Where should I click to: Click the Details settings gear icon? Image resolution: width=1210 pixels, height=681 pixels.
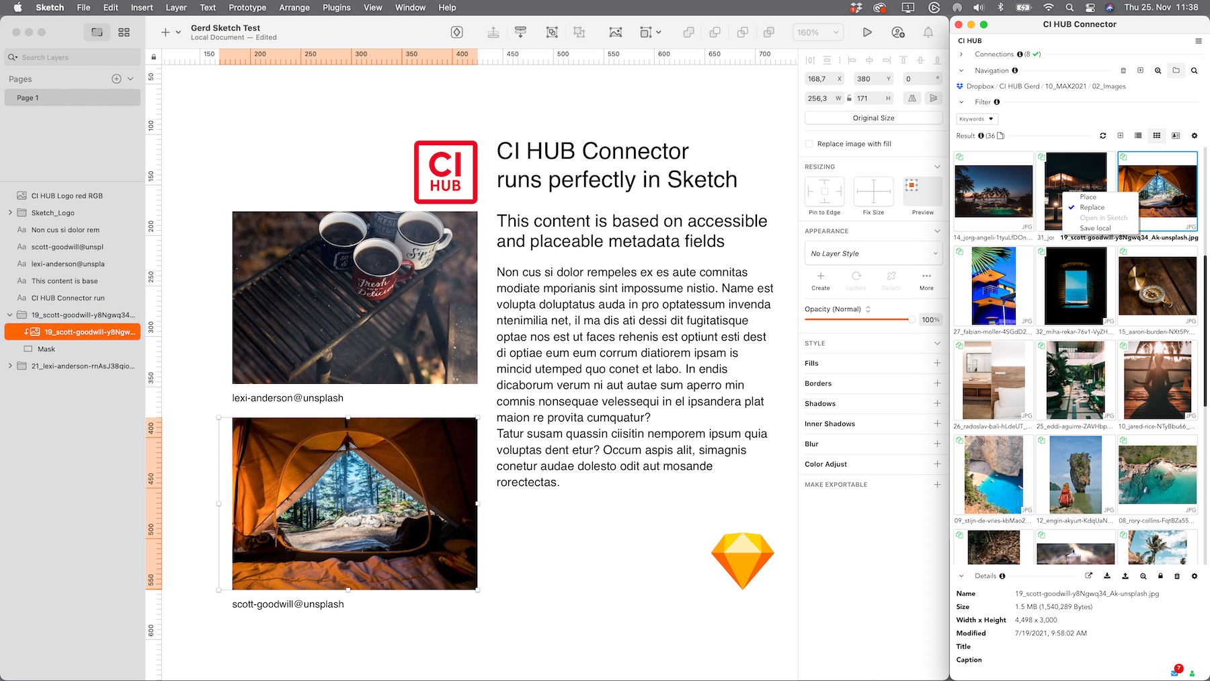(x=1195, y=576)
